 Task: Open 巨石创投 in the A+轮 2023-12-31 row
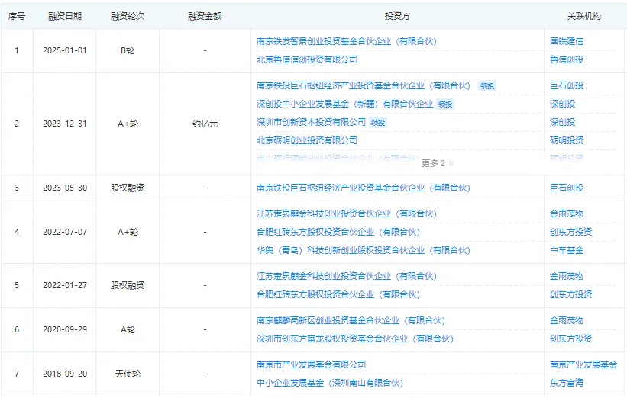tap(567, 85)
